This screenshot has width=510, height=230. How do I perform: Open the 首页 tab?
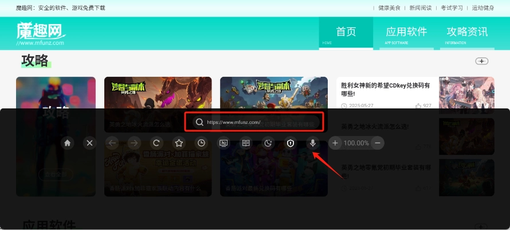pyautogui.click(x=346, y=32)
